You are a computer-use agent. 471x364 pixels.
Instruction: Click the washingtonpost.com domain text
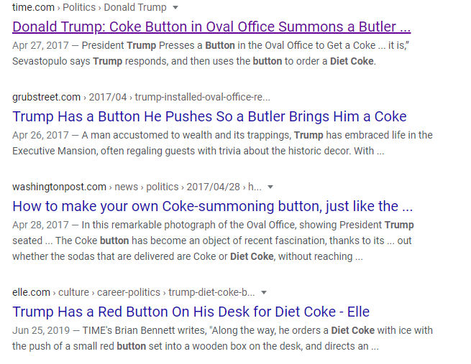pos(59,187)
